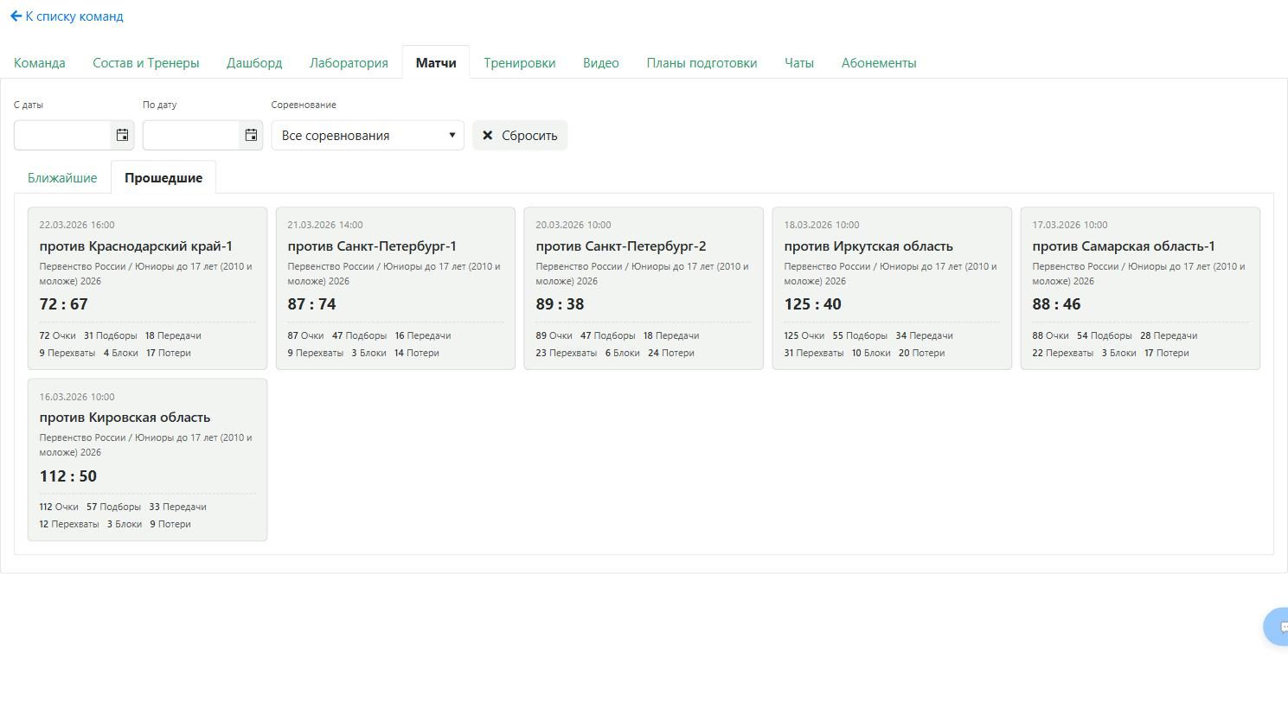1288x702 pixels.
Task: Focus the 'По дату' date input
Action: pyautogui.click(x=191, y=135)
